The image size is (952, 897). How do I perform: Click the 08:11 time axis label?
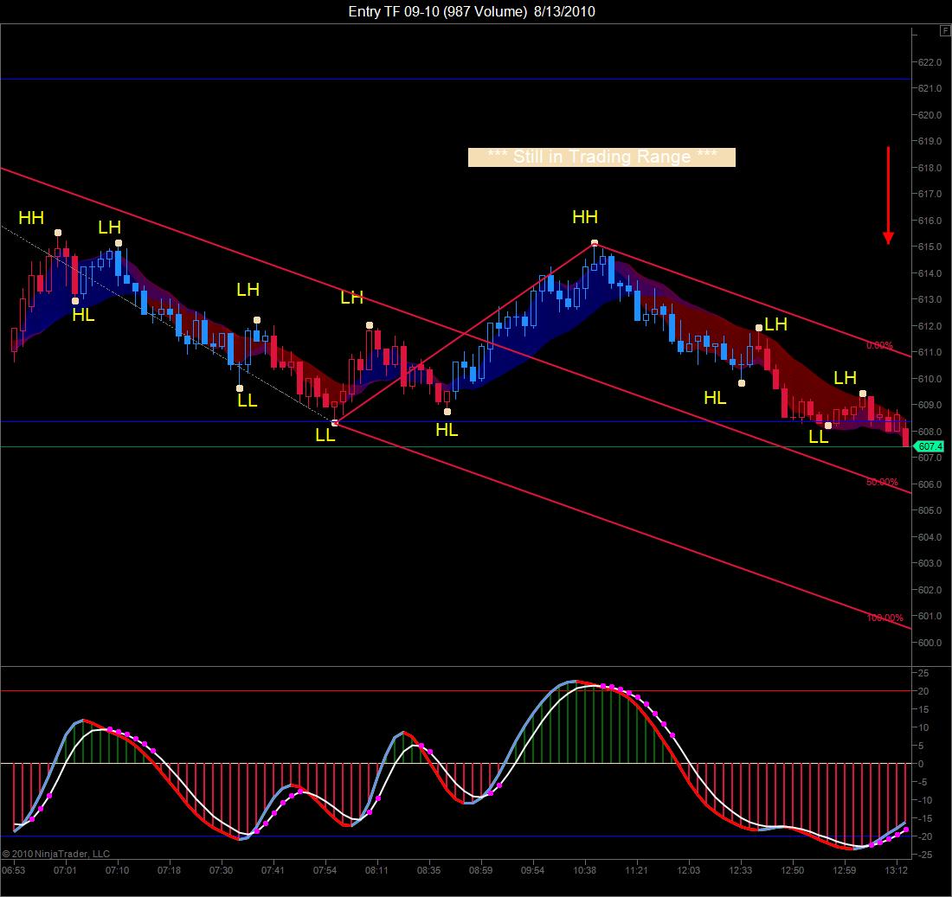click(377, 870)
